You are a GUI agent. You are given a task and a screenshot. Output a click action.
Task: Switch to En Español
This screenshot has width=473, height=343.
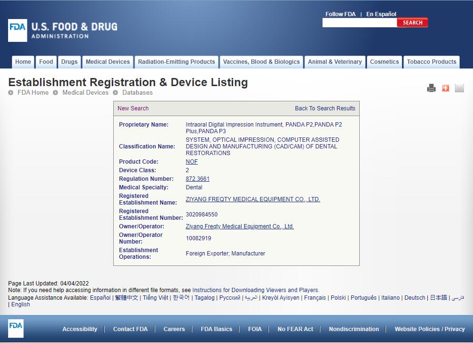coord(381,14)
